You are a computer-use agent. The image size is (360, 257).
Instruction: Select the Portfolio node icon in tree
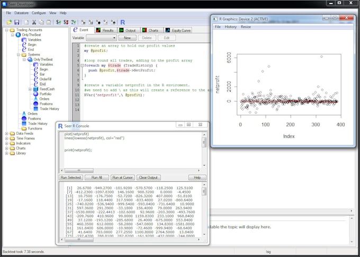[x=35, y=94]
